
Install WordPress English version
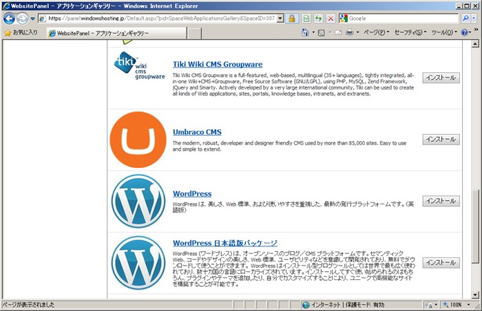coord(441,201)
